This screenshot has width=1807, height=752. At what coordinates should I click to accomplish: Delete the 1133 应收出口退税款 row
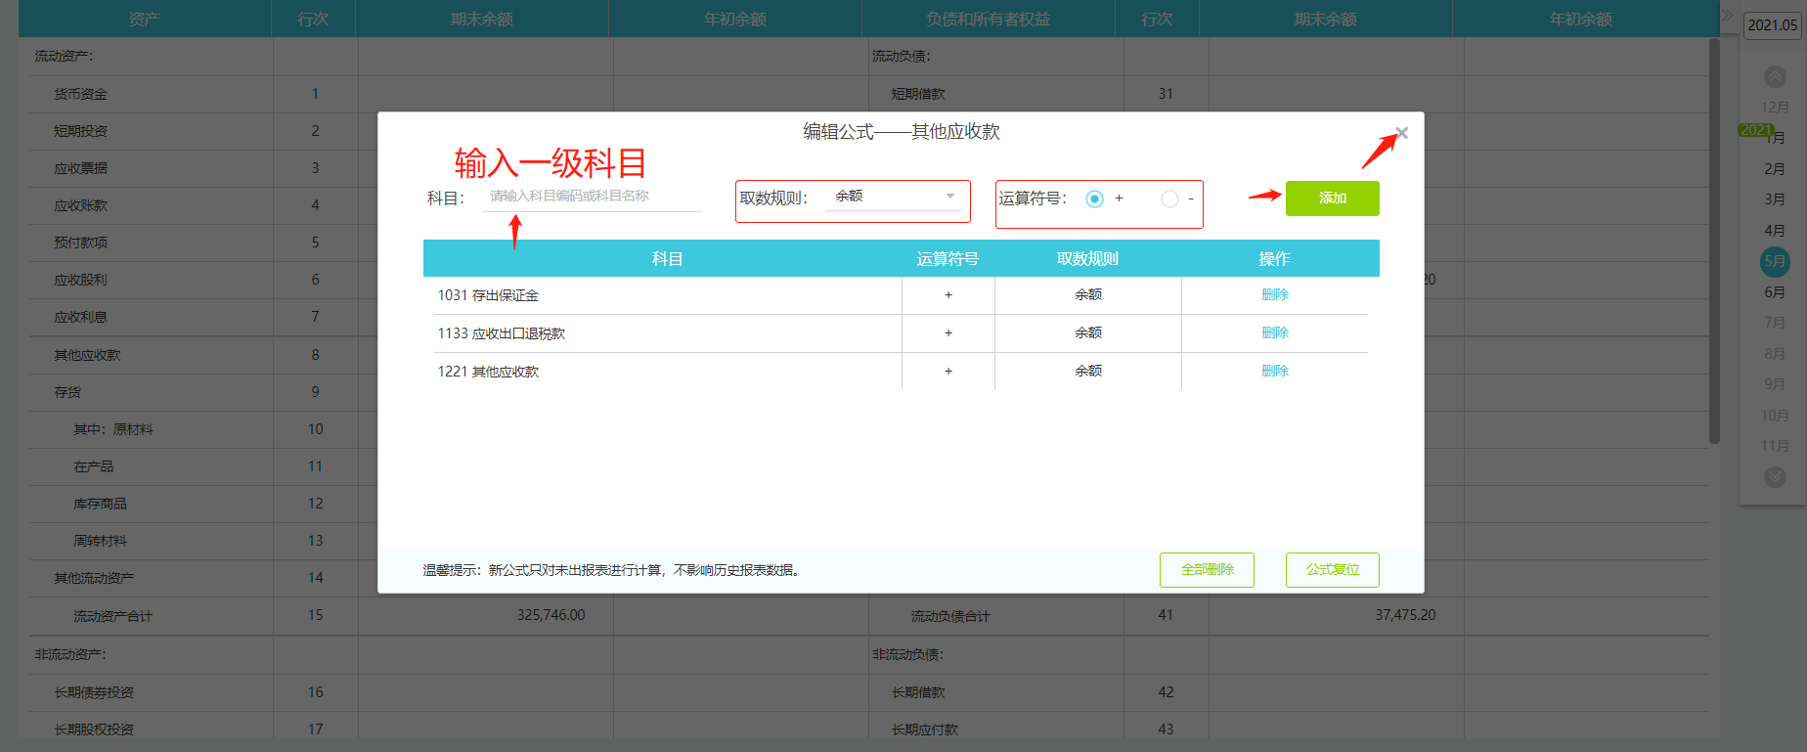(x=1275, y=332)
